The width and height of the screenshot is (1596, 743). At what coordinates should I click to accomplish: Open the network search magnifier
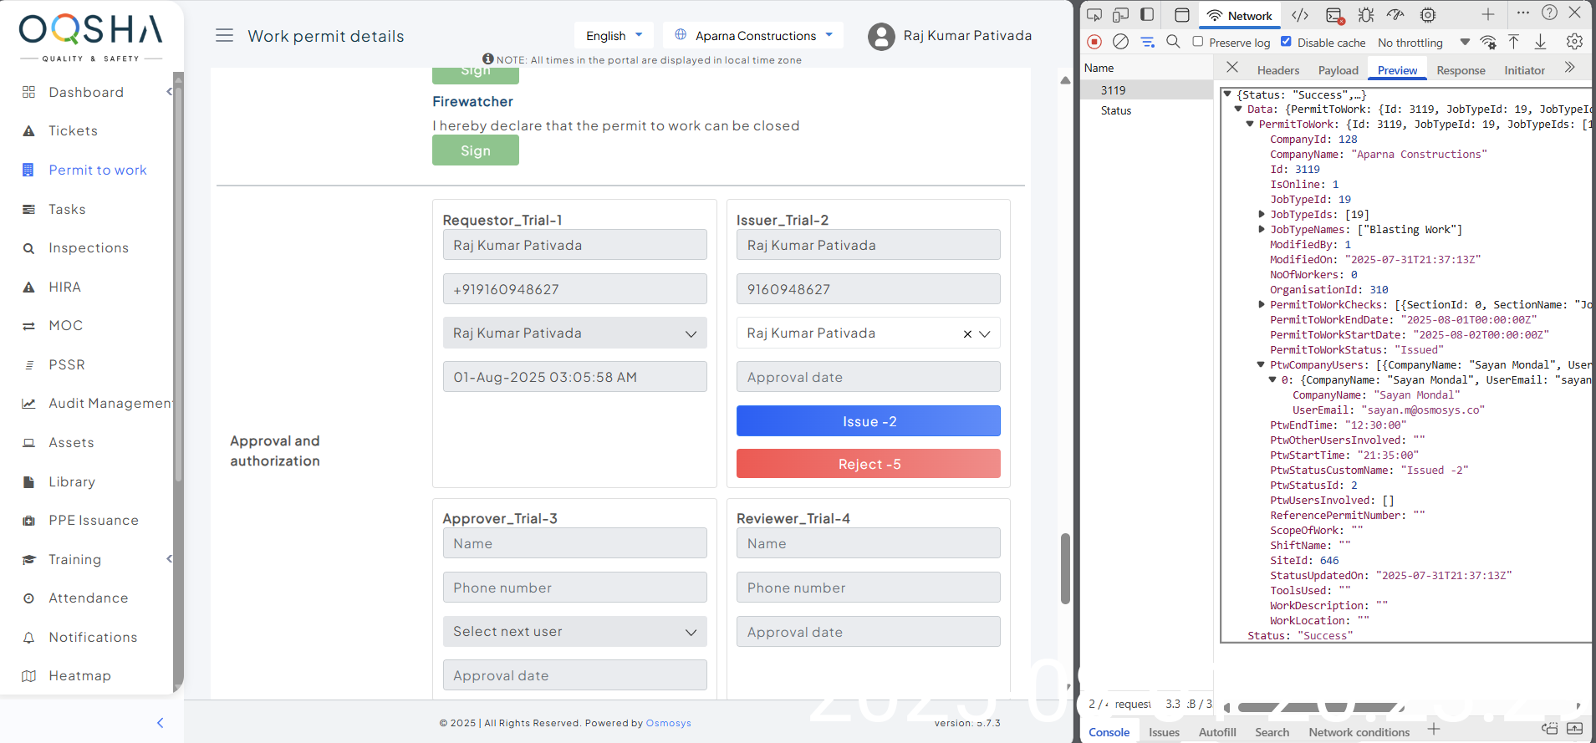pos(1173,42)
